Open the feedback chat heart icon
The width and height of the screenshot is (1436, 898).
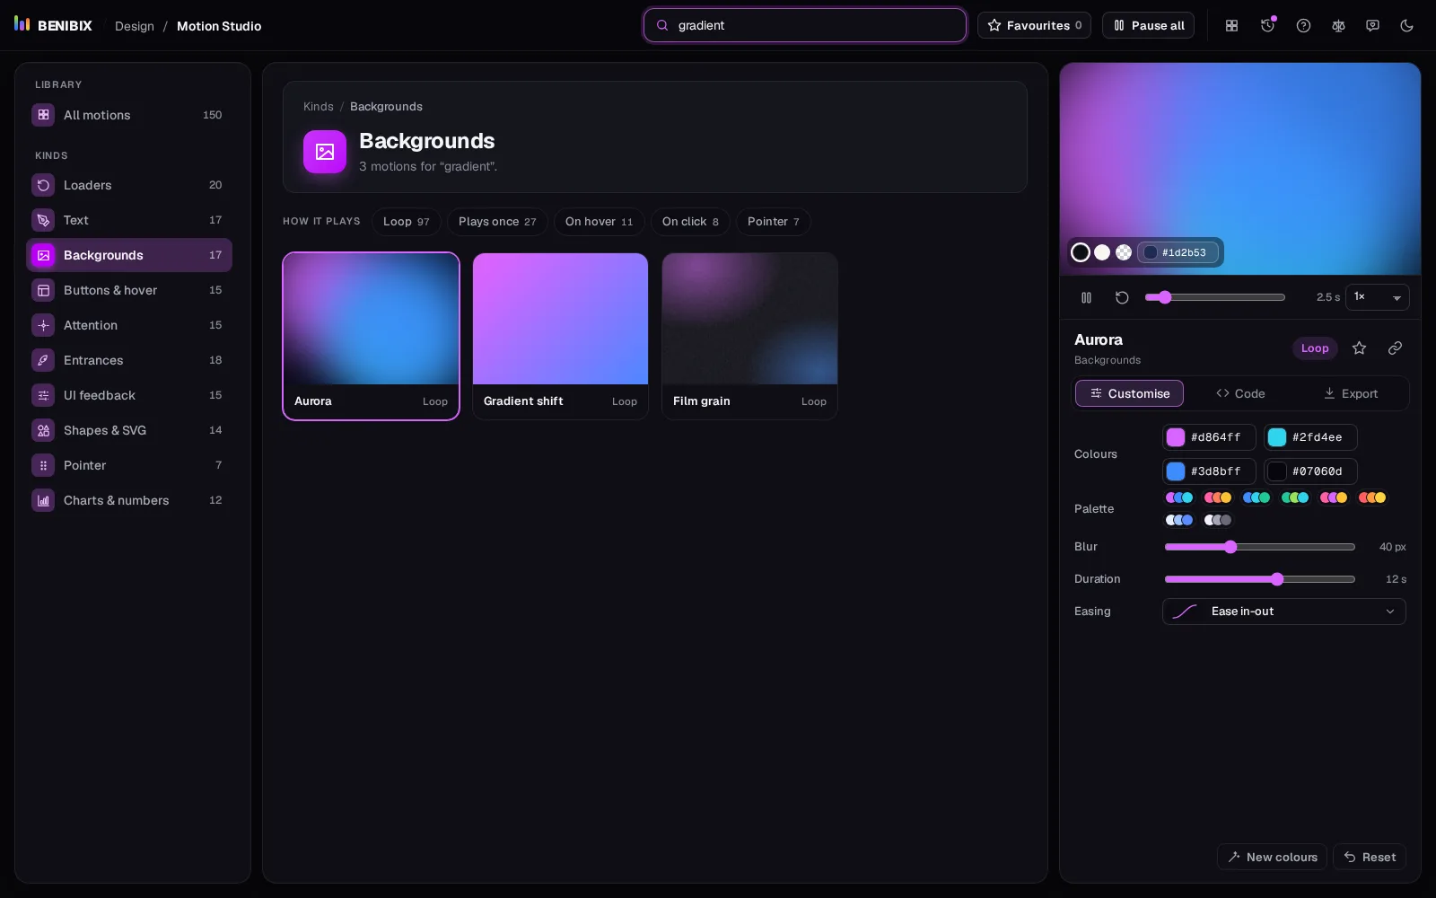1372,25
